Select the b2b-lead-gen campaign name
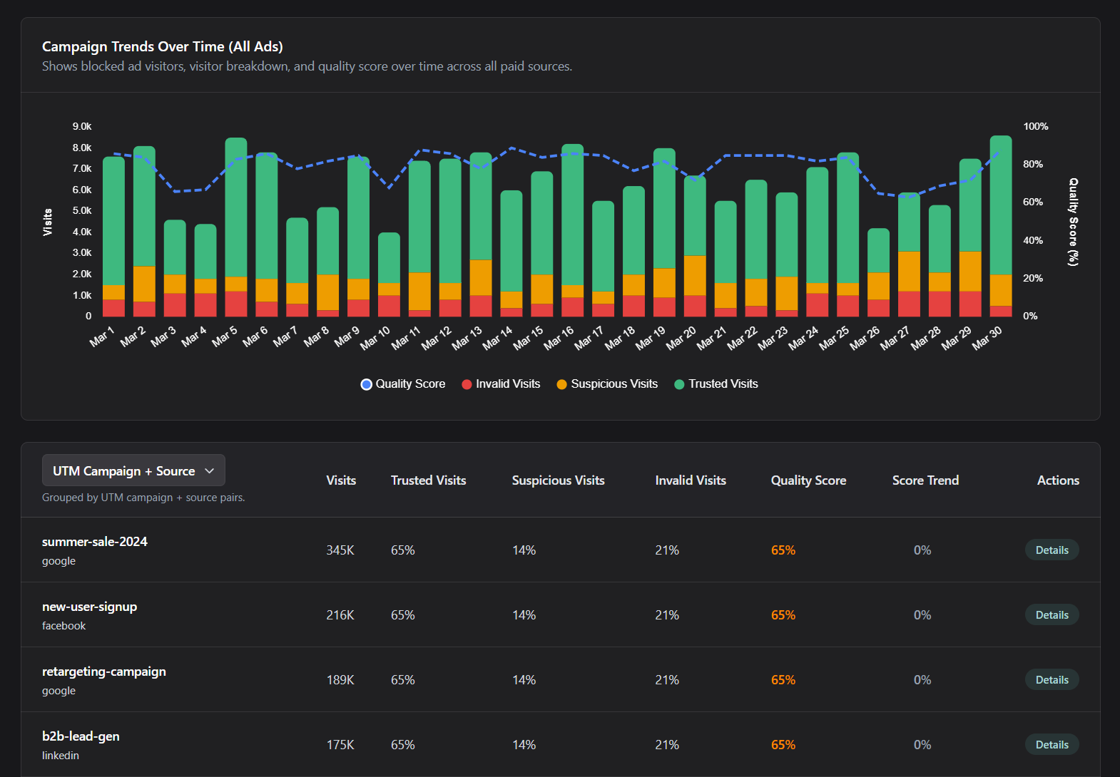The image size is (1120, 777). click(x=81, y=736)
